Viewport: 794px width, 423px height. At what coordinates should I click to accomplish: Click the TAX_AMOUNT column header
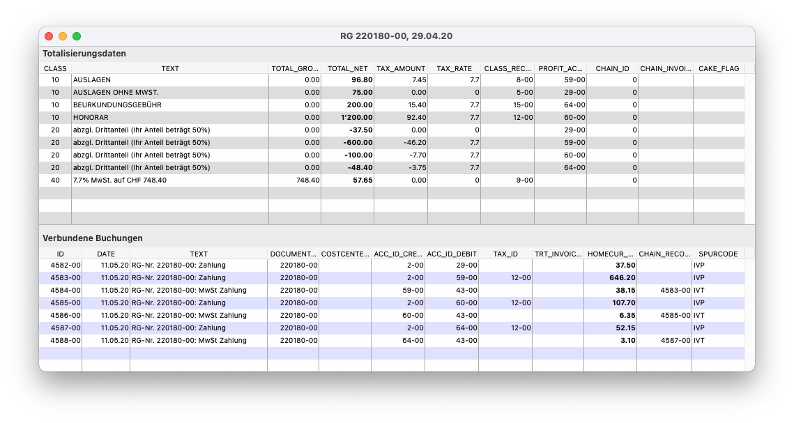pyautogui.click(x=401, y=68)
